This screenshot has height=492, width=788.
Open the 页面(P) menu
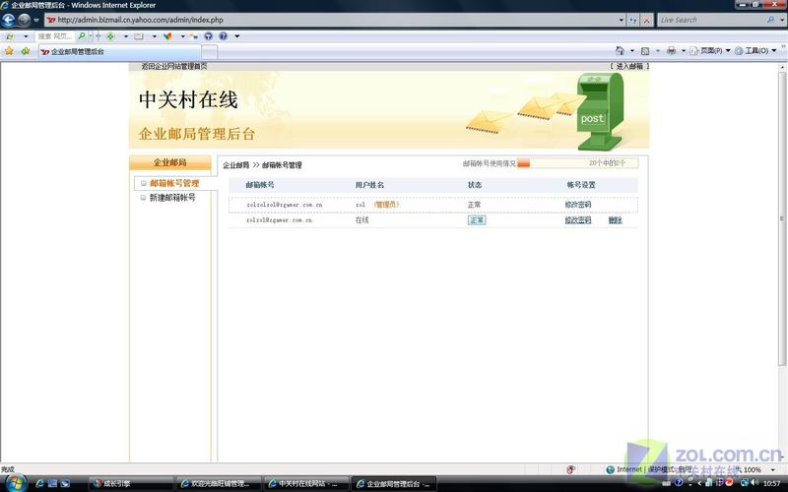pyautogui.click(x=709, y=51)
